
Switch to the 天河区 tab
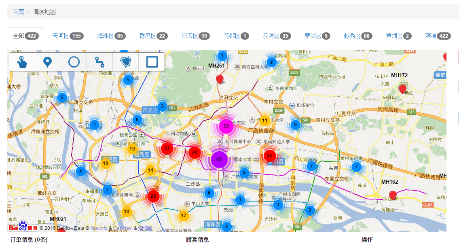click(68, 36)
